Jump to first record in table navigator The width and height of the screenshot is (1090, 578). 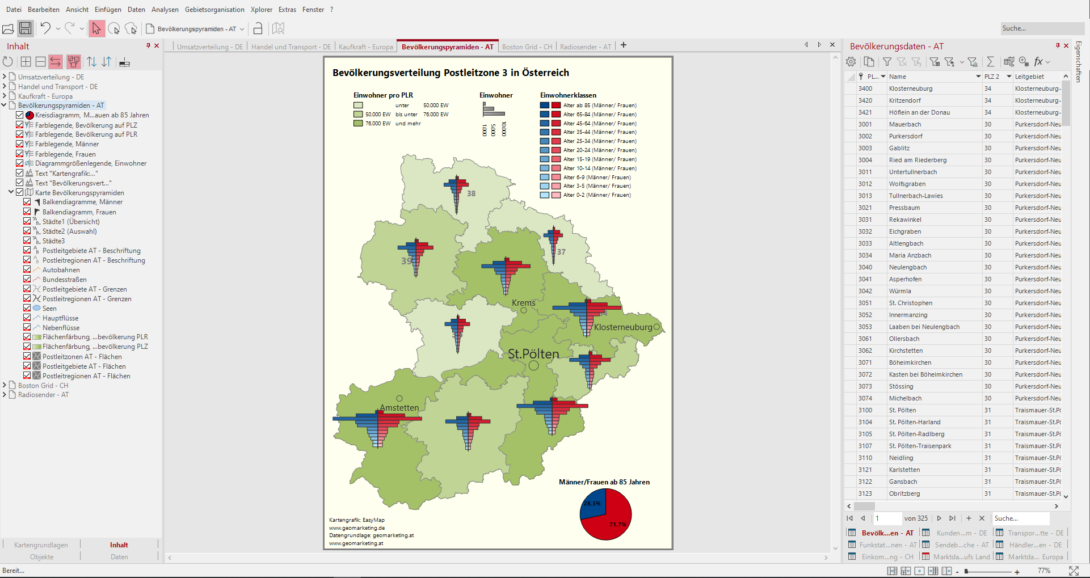(849, 518)
